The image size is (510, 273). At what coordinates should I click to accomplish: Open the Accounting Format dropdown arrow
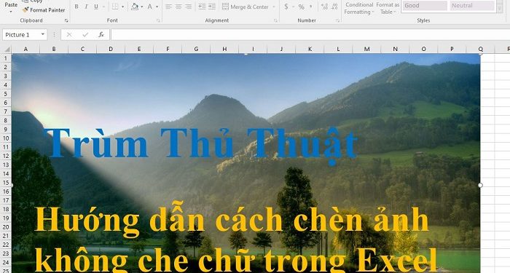(x=293, y=7)
